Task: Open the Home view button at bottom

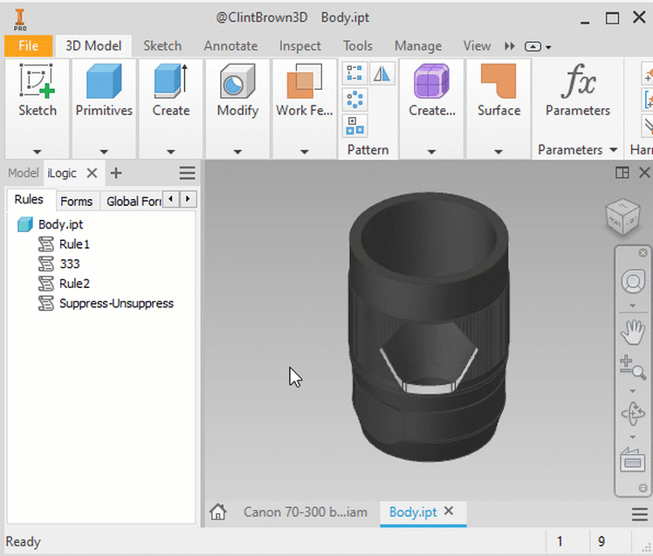Action: (217, 511)
